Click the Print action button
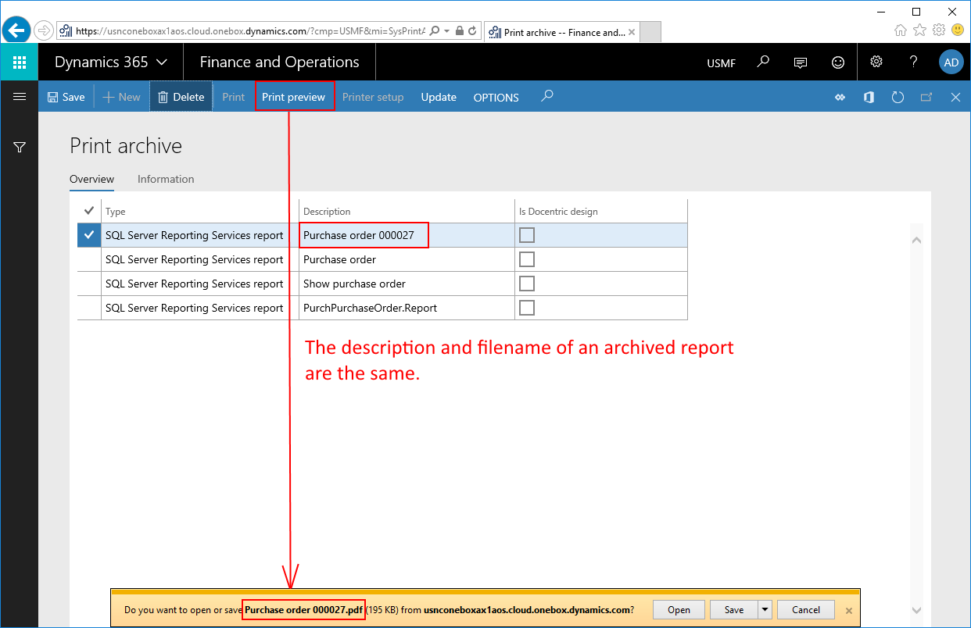This screenshot has height=628, width=971. point(233,98)
